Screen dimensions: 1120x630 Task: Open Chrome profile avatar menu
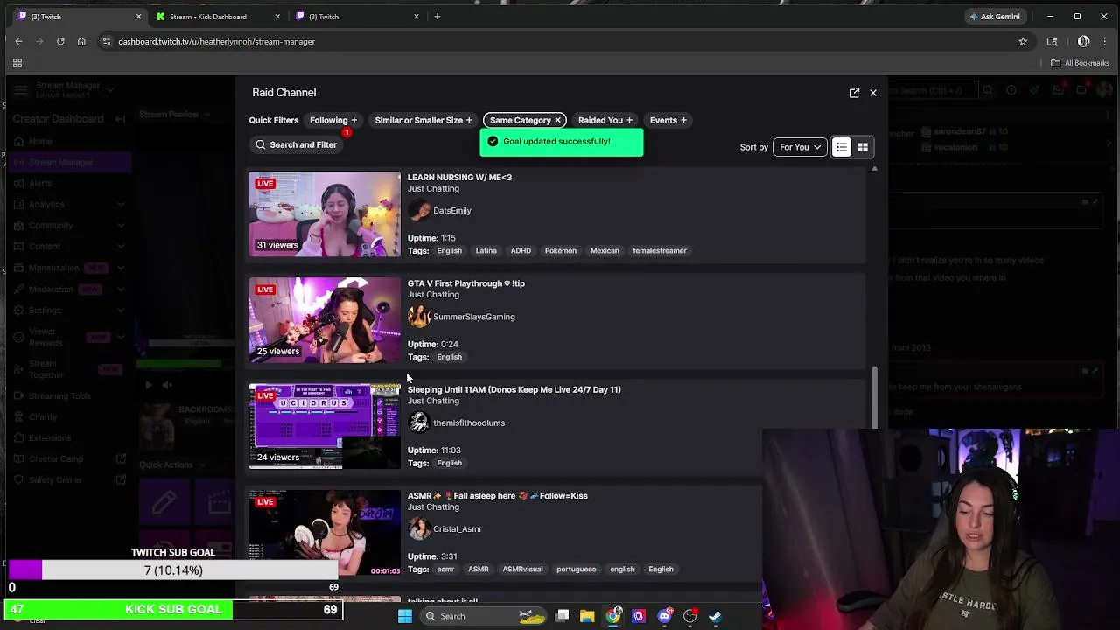[x=1083, y=41]
